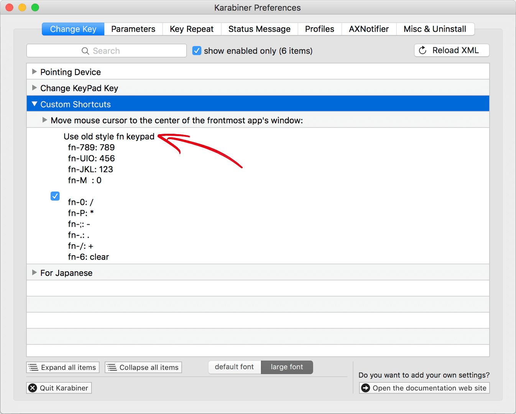The width and height of the screenshot is (516, 414).
Task: Select the large font option
Action: tap(287, 367)
